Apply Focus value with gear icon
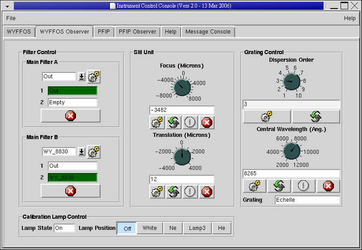The width and height of the screenshot is (362, 250). coord(157,122)
